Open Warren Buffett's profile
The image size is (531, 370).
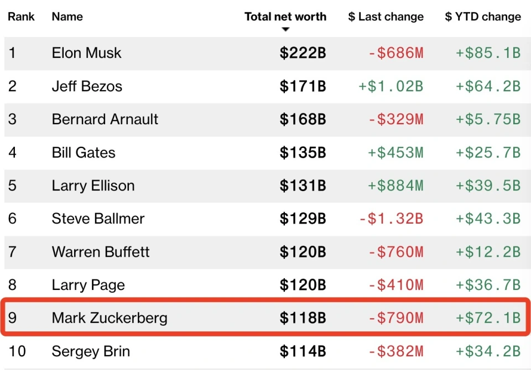coord(101,252)
